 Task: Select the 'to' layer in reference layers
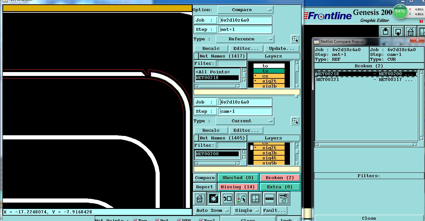pos(269,66)
